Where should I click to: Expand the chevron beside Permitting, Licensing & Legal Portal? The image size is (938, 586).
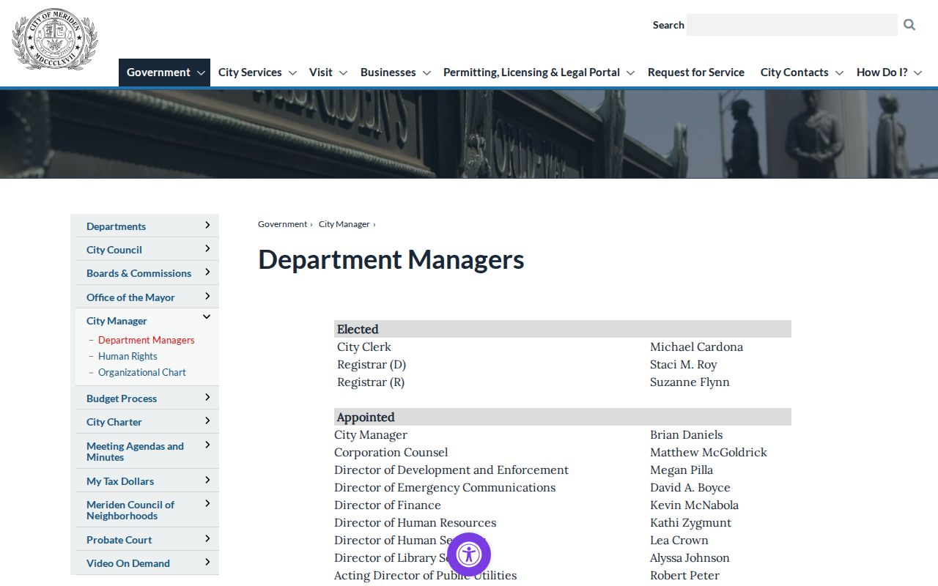(x=630, y=73)
